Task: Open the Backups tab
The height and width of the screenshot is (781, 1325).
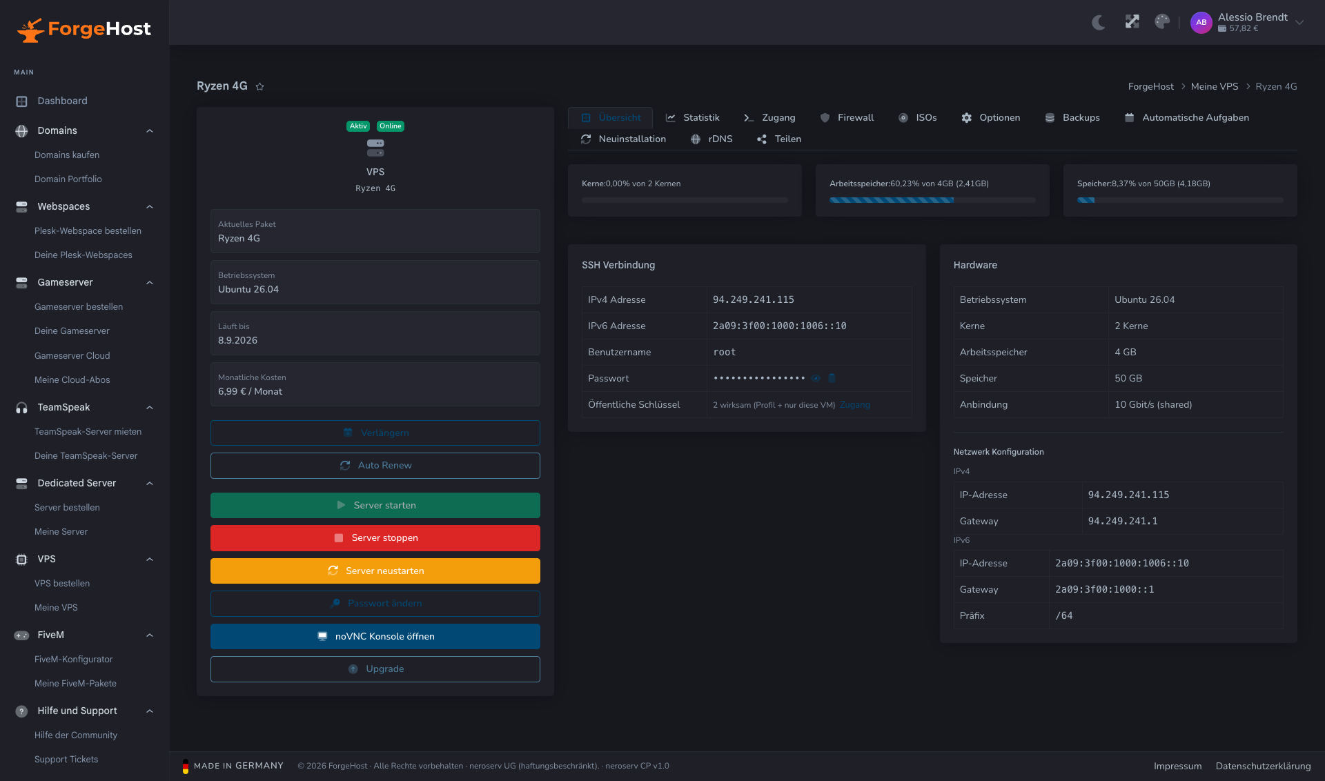Action: click(1072, 118)
